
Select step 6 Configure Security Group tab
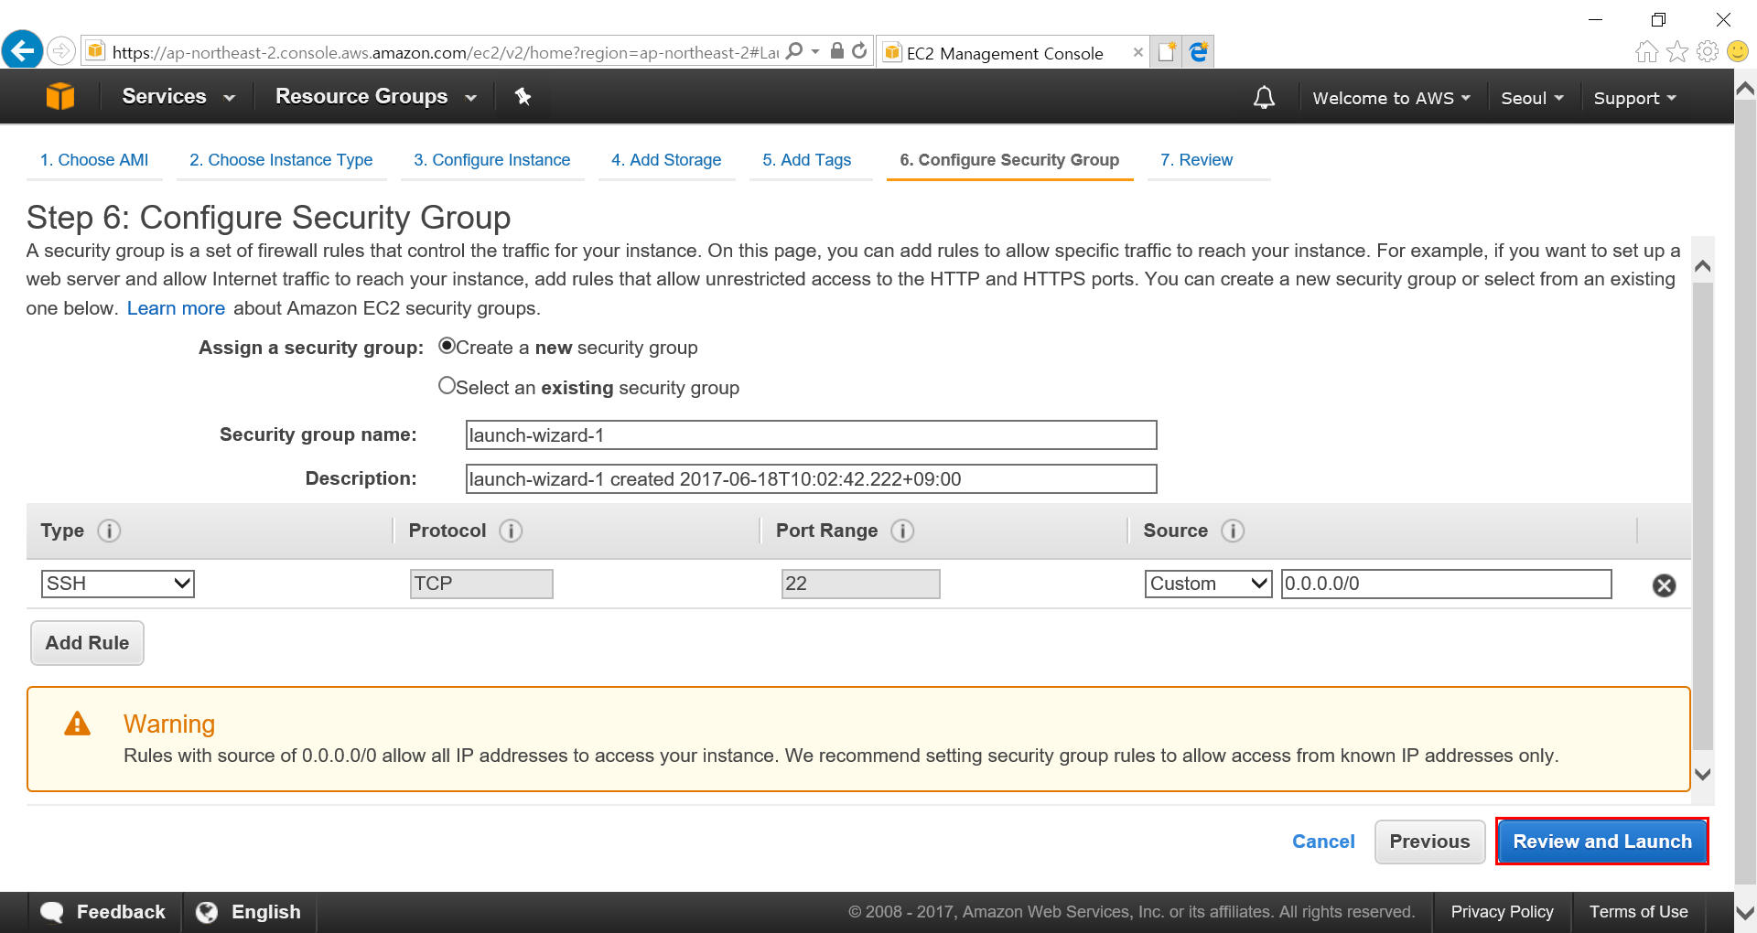coord(1009,160)
